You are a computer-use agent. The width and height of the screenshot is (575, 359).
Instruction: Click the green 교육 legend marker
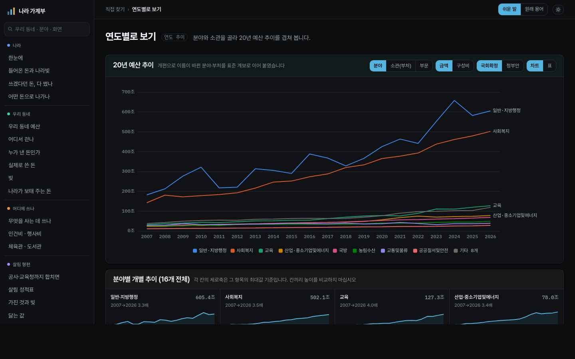point(261,251)
